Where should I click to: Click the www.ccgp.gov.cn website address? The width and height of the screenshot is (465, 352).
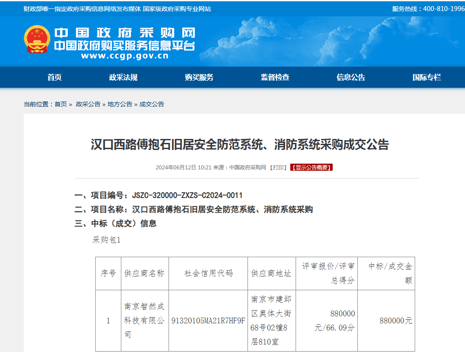tap(124, 56)
